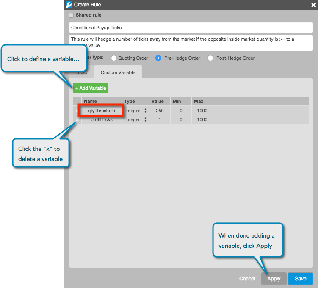Click the Max cell of qtyThreshold row

coord(202,111)
